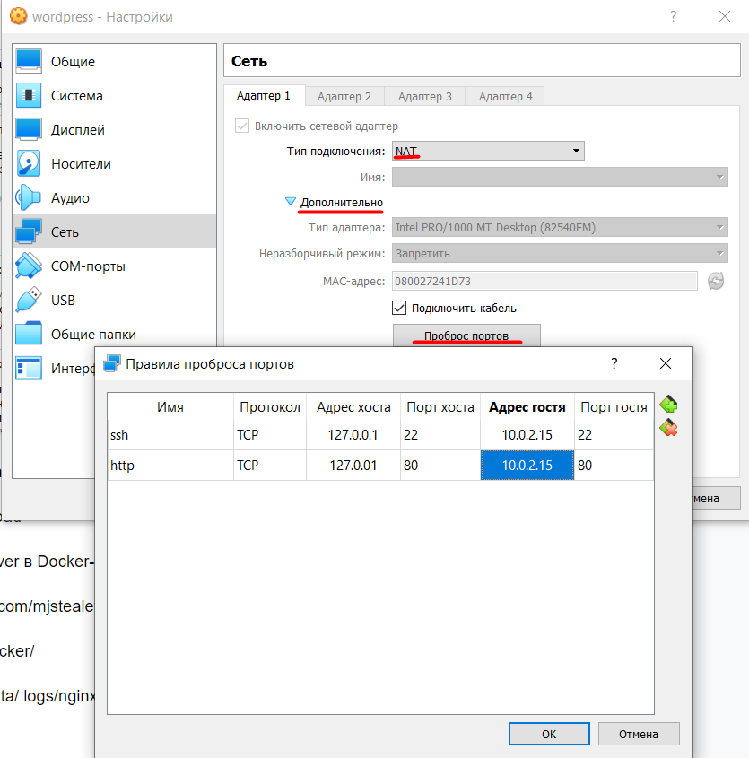Click the Общие папки folder icon
Image resolution: width=749 pixels, height=758 pixels.
tap(29, 334)
